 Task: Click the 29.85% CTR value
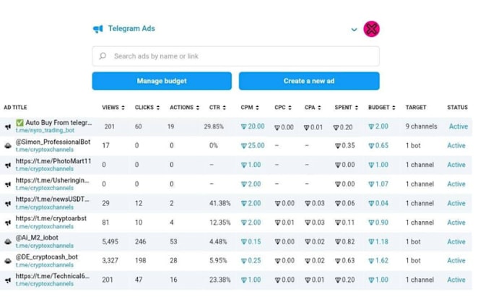214,127
